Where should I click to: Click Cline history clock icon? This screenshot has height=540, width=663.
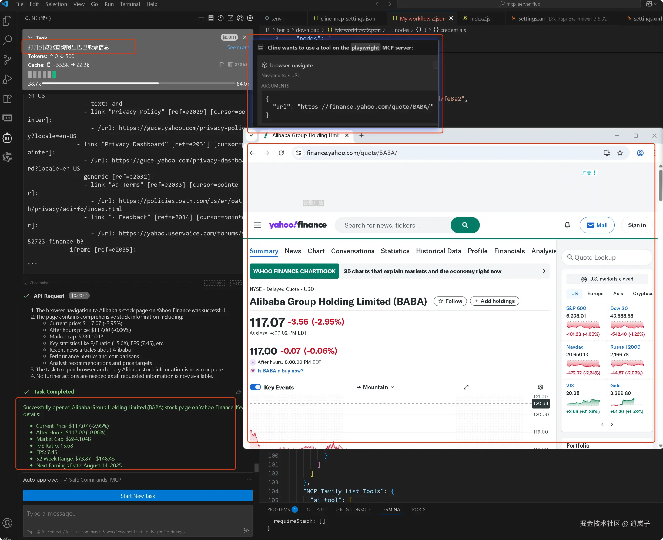coord(220,18)
